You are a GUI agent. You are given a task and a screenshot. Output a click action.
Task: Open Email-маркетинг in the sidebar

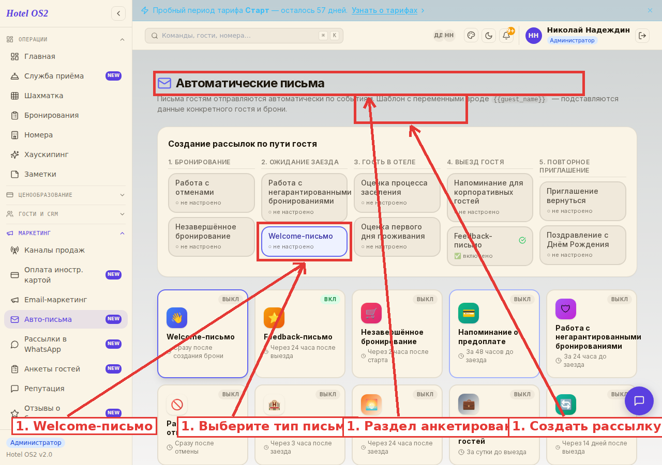pos(66,300)
